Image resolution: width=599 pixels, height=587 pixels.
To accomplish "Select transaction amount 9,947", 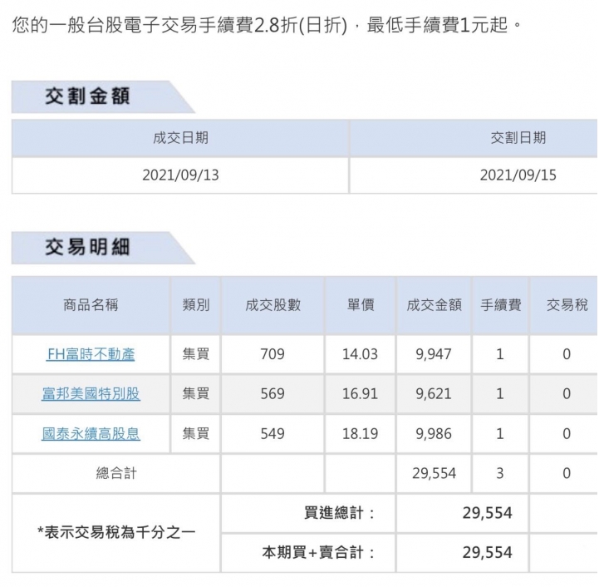I will click(434, 354).
